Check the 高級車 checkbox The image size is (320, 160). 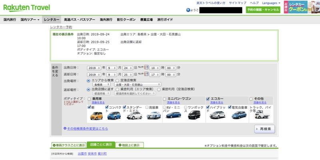coord(147,107)
